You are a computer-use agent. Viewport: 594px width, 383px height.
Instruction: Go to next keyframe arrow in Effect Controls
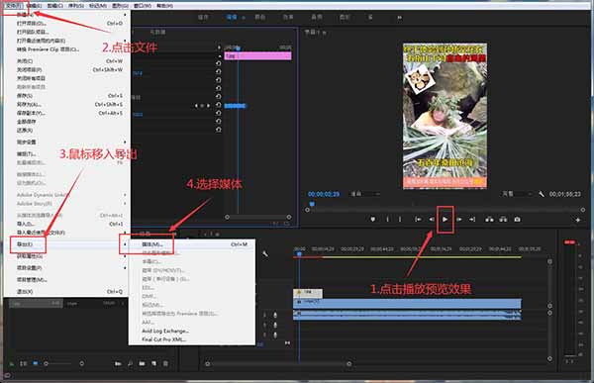(208, 106)
